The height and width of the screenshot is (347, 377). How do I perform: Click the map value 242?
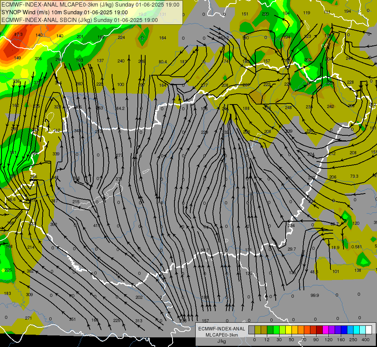[330, 106]
